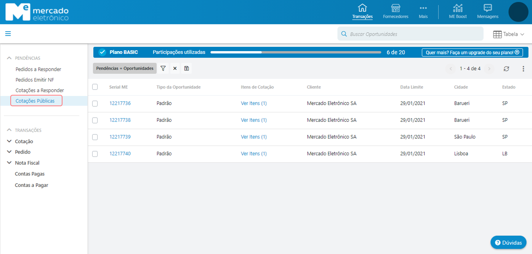
Task: Click the search magnifier icon
Action: 344,34
